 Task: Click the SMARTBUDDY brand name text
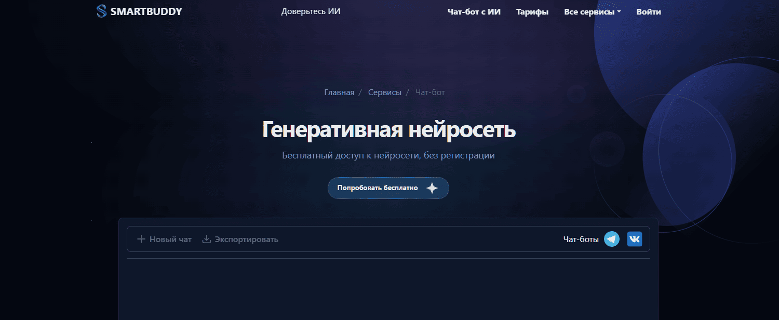pyautogui.click(x=146, y=11)
